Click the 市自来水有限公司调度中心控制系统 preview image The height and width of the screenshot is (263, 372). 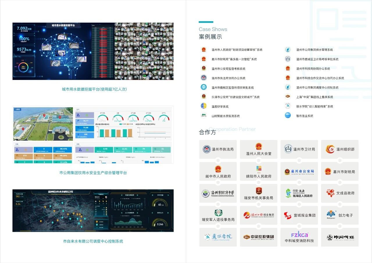click(93, 210)
